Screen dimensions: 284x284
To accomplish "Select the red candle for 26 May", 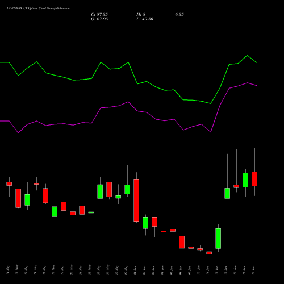I will [109, 189].
